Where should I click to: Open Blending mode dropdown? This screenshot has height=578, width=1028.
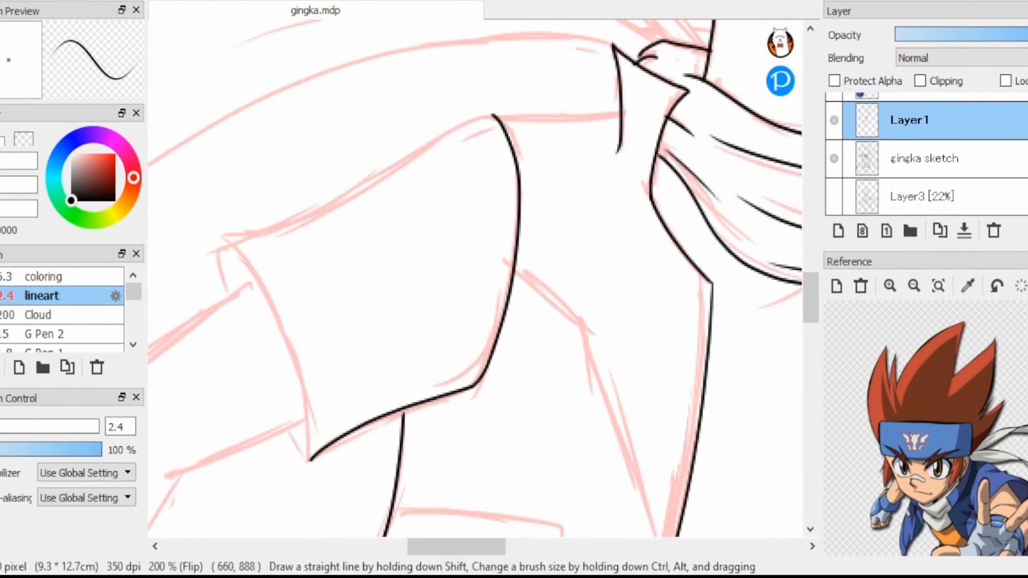click(961, 58)
